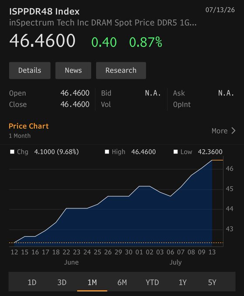Click the Low 42.3600 value
244x296 pixels.
[x=210, y=152]
